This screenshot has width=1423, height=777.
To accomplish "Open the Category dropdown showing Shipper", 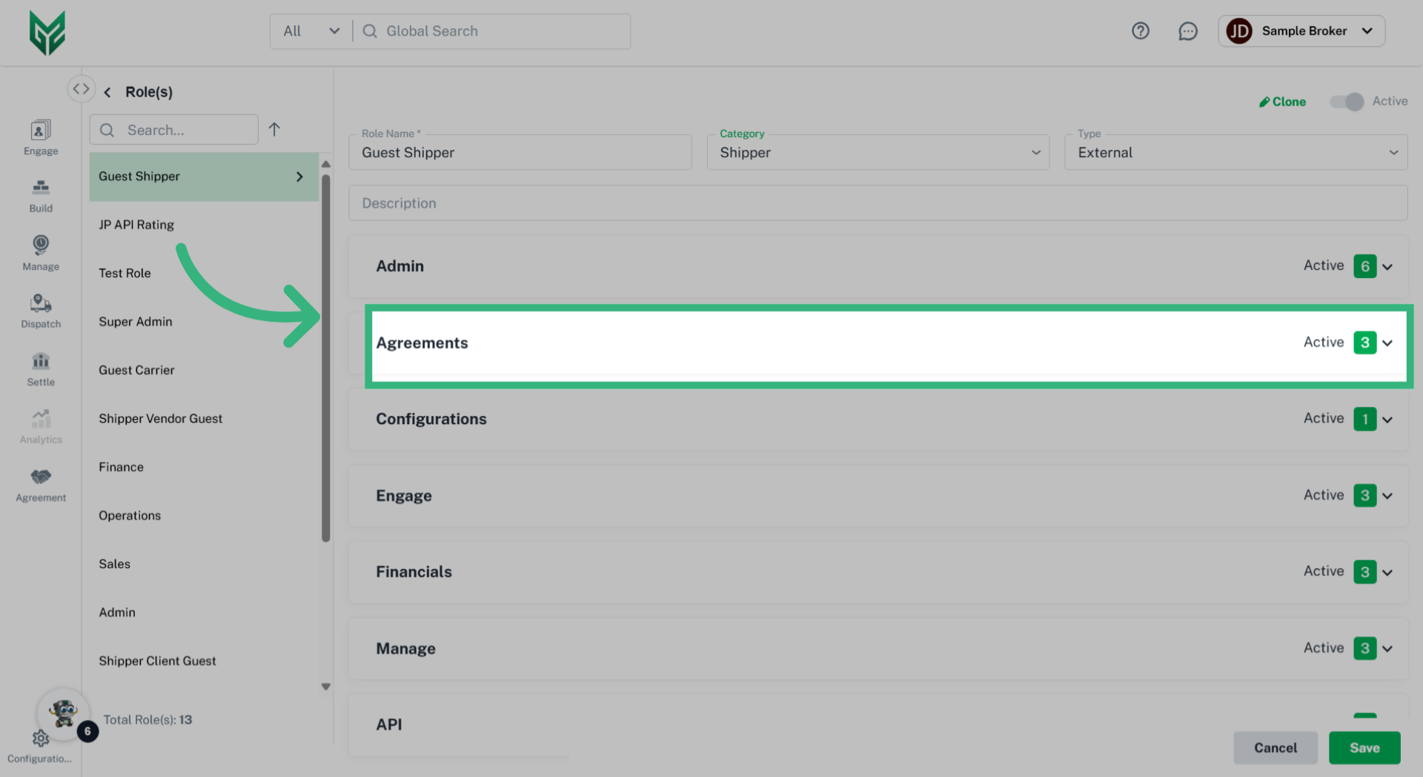I will click(1035, 152).
